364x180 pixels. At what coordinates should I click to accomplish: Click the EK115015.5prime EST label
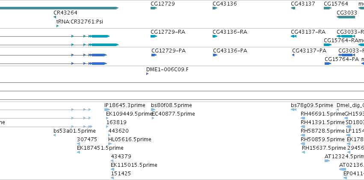134,165
